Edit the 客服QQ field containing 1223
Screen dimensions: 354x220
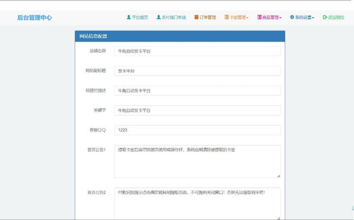click(197, 130)
